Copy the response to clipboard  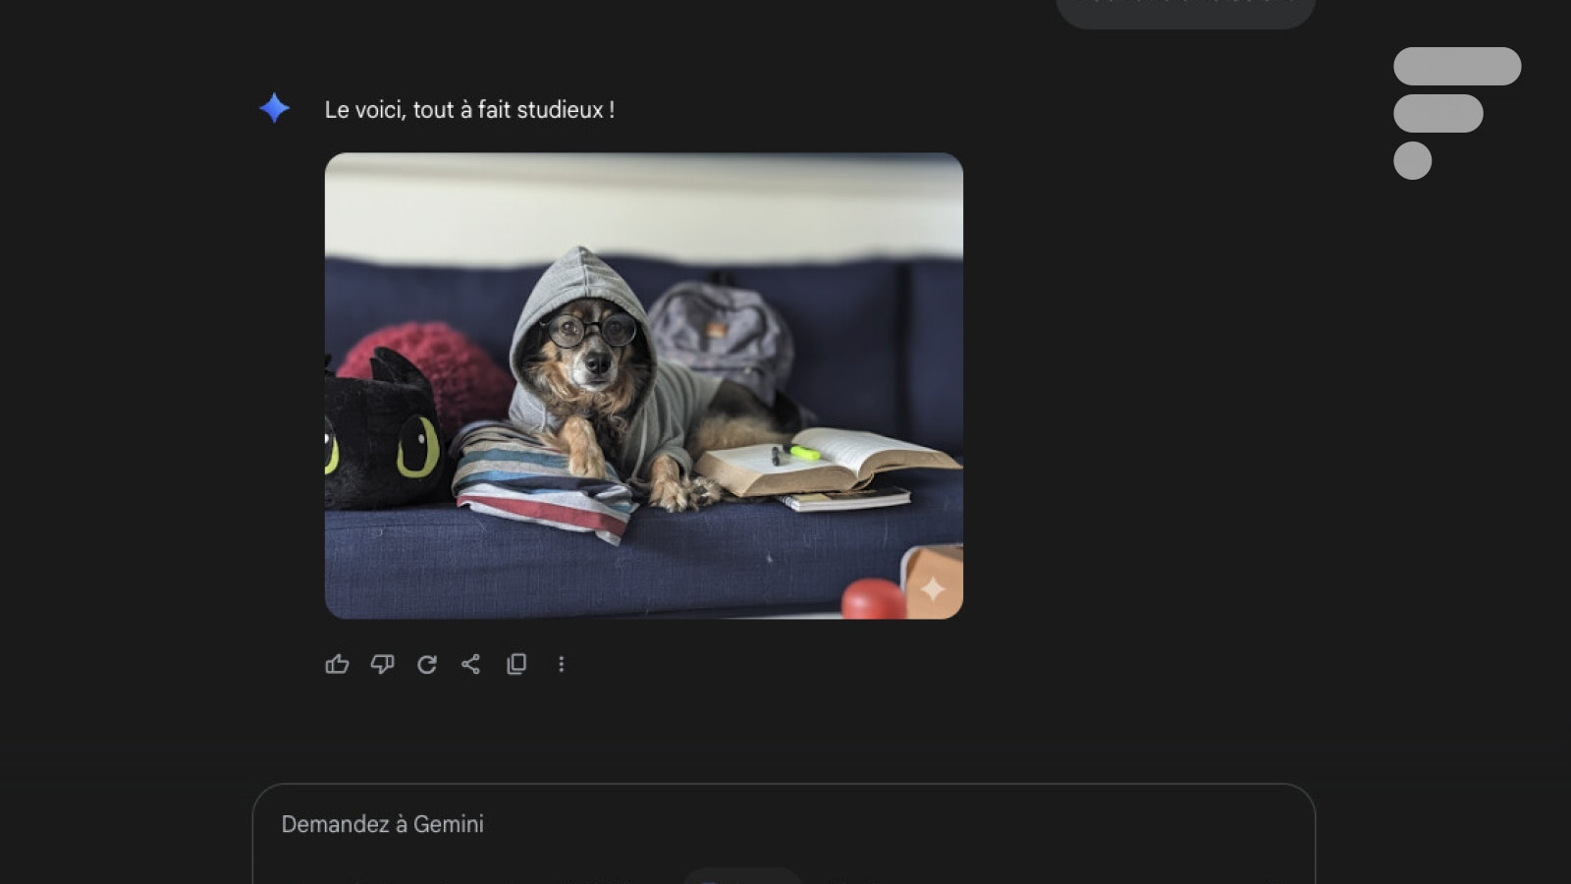point(516,665)
